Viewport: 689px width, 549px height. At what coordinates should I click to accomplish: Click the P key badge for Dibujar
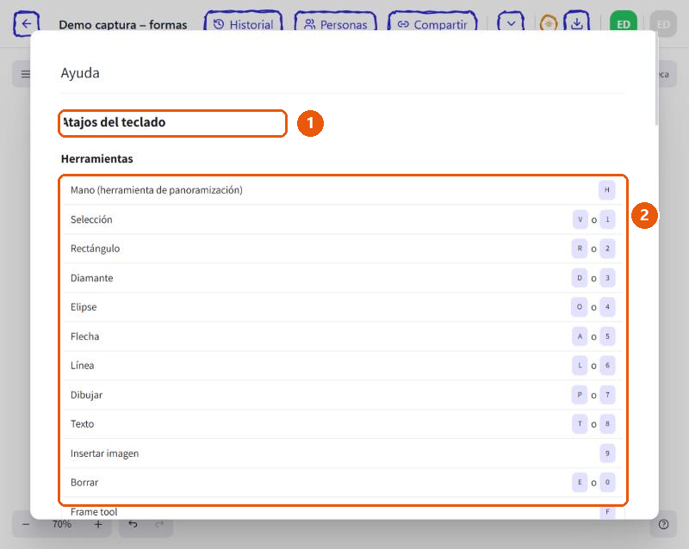580,395
